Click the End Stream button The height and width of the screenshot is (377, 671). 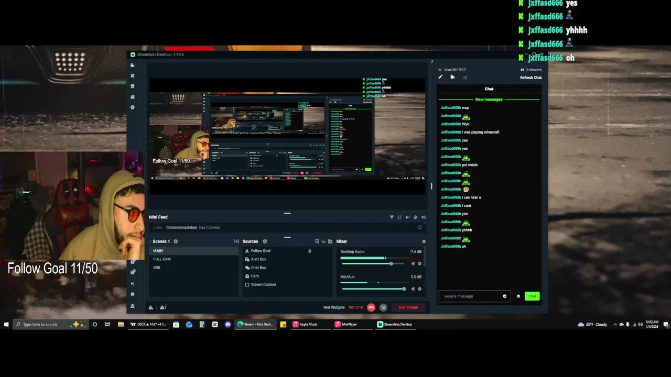tap(408, 307)
